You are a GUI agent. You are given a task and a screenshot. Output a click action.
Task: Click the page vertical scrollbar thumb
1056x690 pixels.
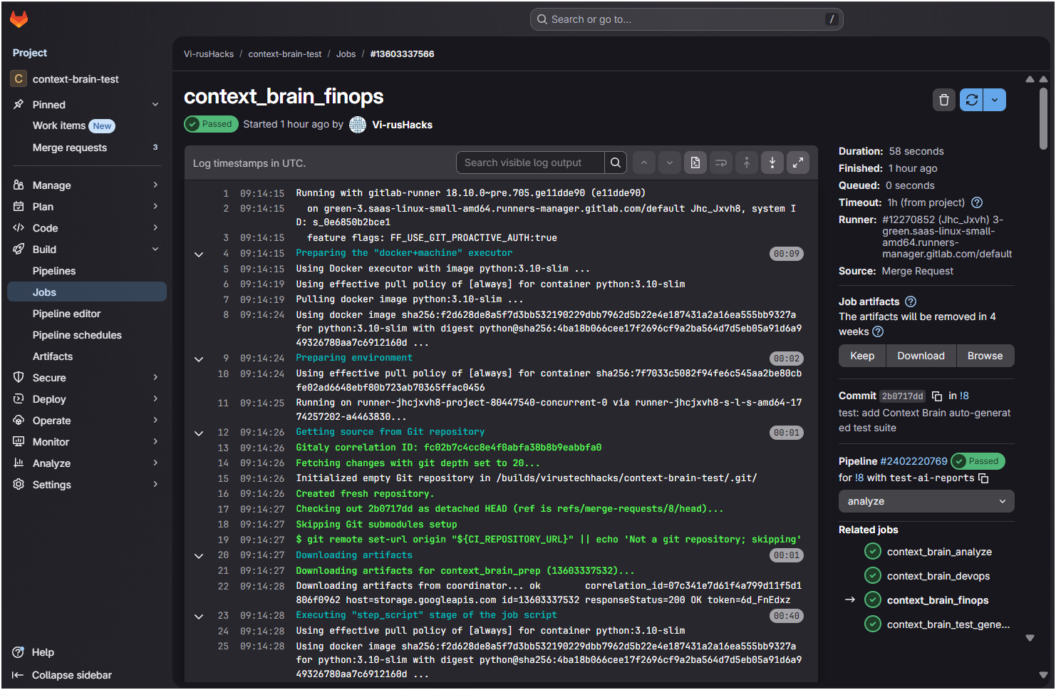(x=1043, y=118)
